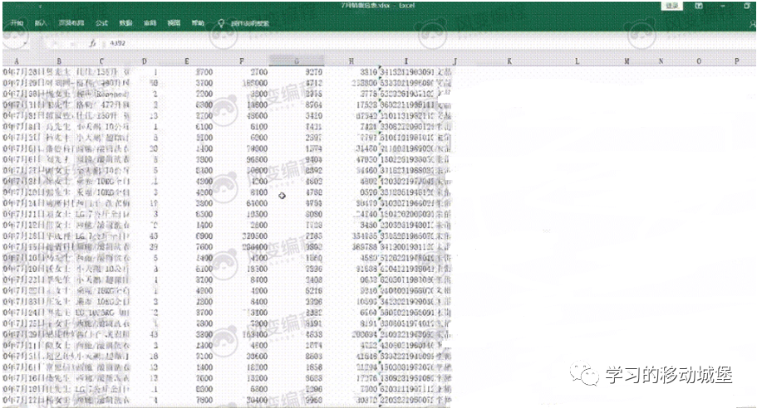Image resolution: width=757 pixels, height=408 pixels.
Task: Select column O header
Action: pyautogui.click(x=699, y=61)
